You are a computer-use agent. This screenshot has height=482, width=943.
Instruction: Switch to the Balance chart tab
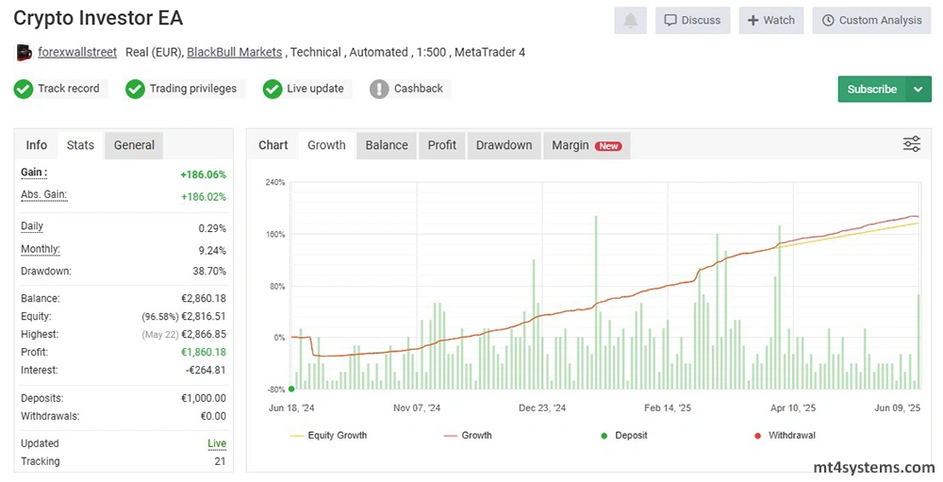pyautogui.click(x=387, y=145)
